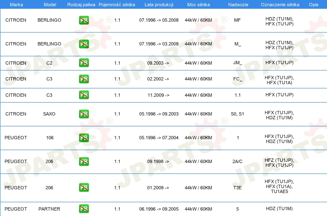This screenshot has height=216, width=327.
Task: Click production date 11.2009 ->
Action: click(x=158, y=95)
